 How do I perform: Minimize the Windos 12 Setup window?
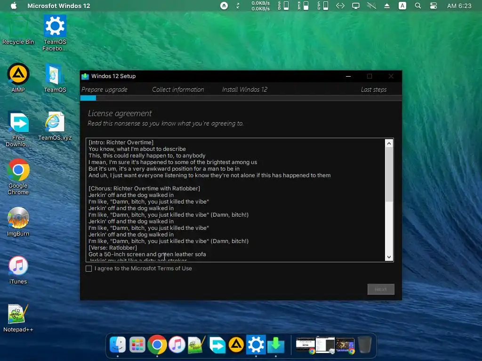(348, 76)
